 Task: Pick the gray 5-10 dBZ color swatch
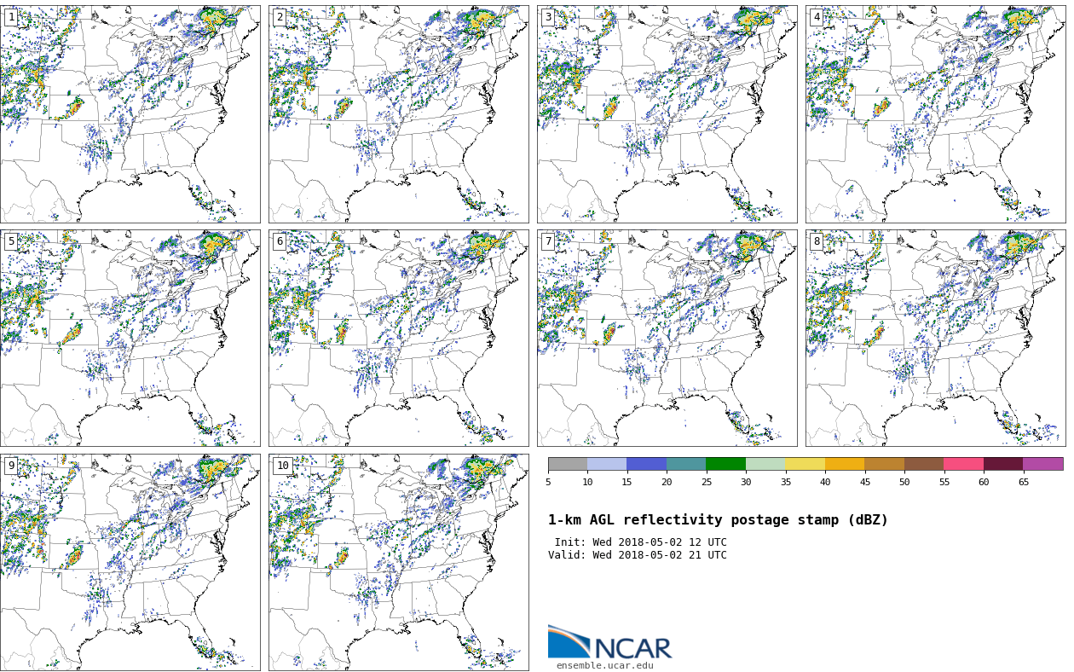(x=568, y=464)
